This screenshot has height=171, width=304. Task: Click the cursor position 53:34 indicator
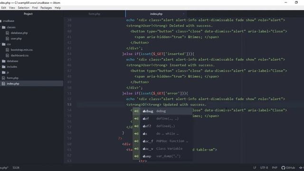click(16, 168)
